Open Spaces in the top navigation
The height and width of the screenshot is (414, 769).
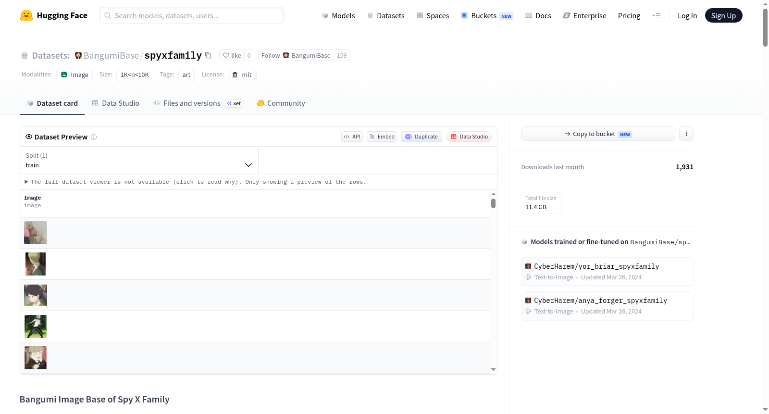(433, 15)
